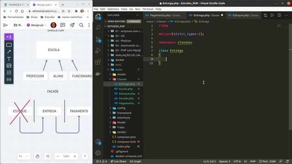The image size is (292, 164).
Task: Click Live Share in status bar
Action: [x=118, y=161]
